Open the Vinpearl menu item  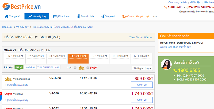coord(108,16)
